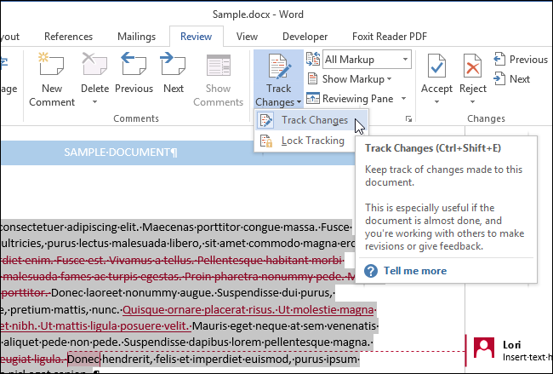Switch to the Mailings tab
This screenshot has height=374, width=553.
[136, 37]
